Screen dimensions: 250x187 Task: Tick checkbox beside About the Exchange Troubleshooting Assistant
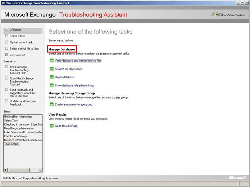point(6,78)
